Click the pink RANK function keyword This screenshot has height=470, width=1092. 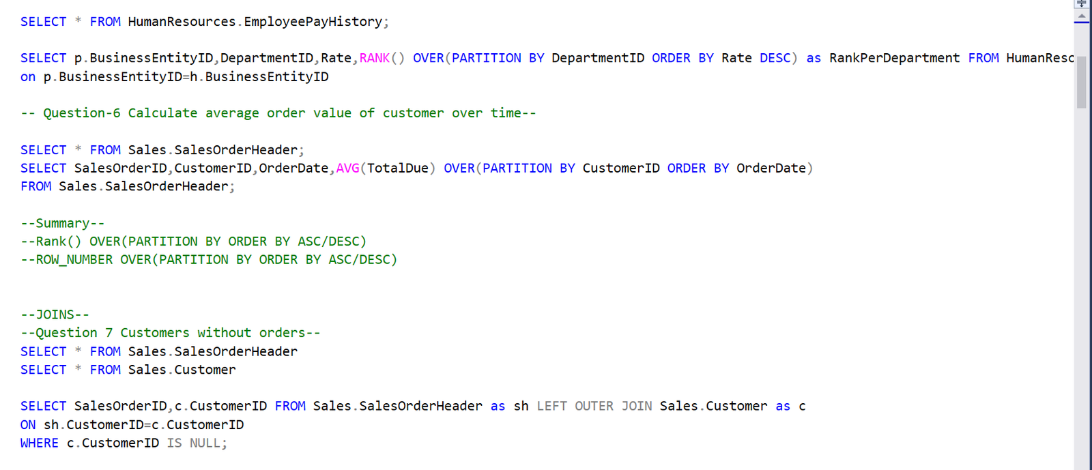374,58
